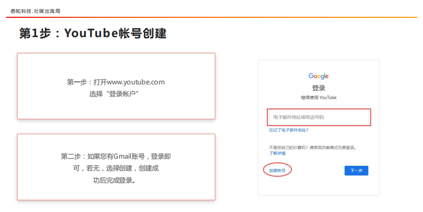Screen dimensions: 423x212
Task: Click the '创建帐号' link
Action: (277, 170)
